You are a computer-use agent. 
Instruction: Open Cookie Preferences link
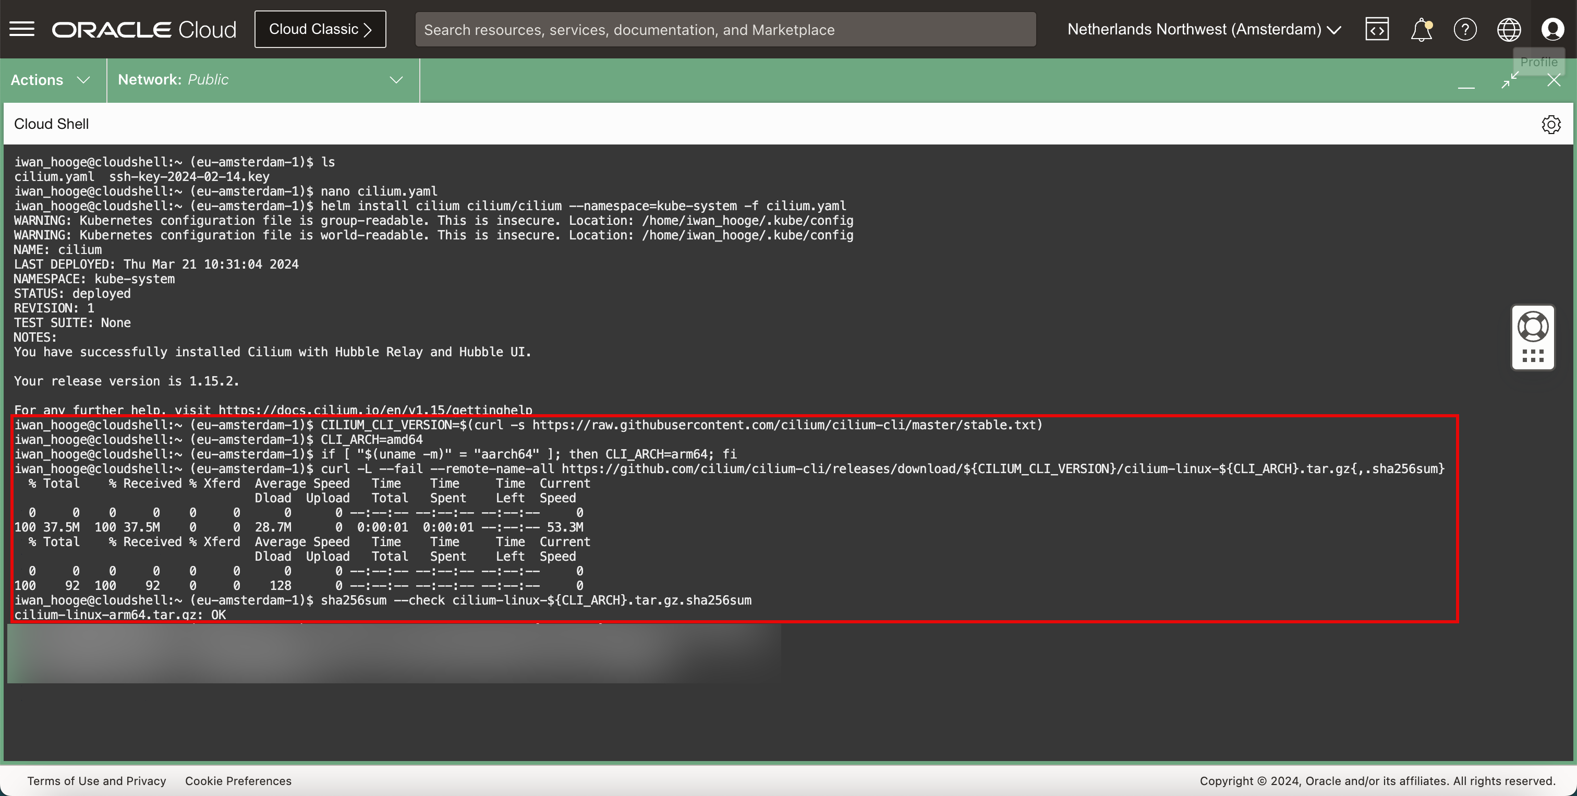(238, 781)
